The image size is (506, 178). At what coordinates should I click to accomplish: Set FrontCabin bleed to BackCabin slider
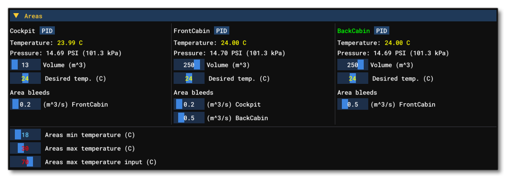click(189, 118)
